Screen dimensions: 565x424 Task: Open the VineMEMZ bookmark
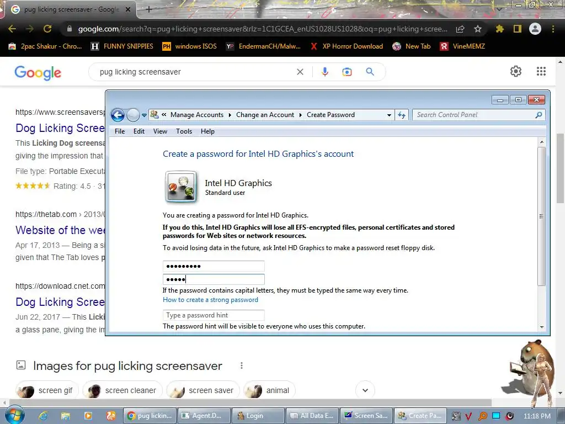point(462,46)
